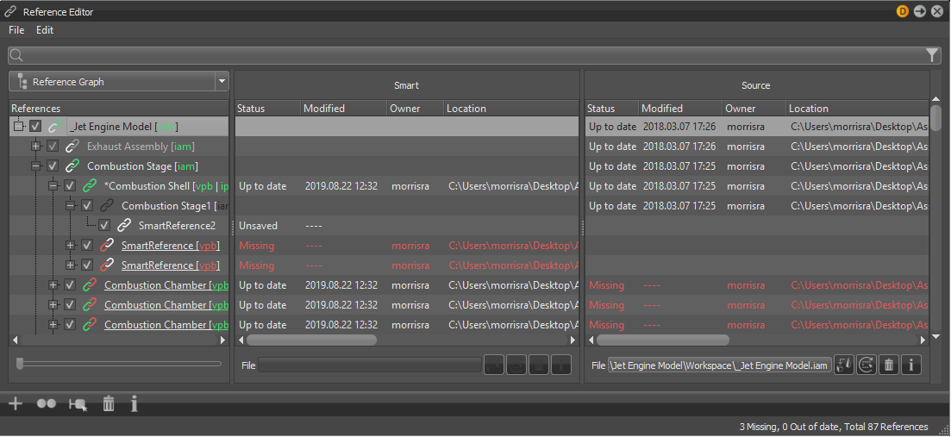Toggle the last Combustion Chamber checkbox

[70, 325]
